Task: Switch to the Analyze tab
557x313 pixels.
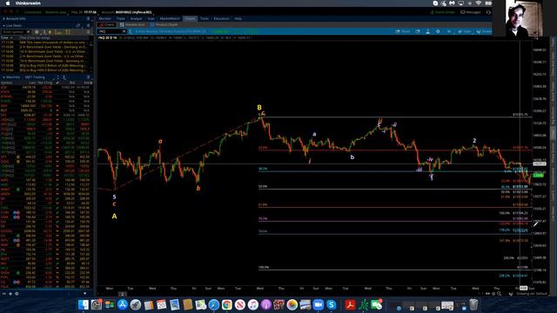Action: (136, 18)
